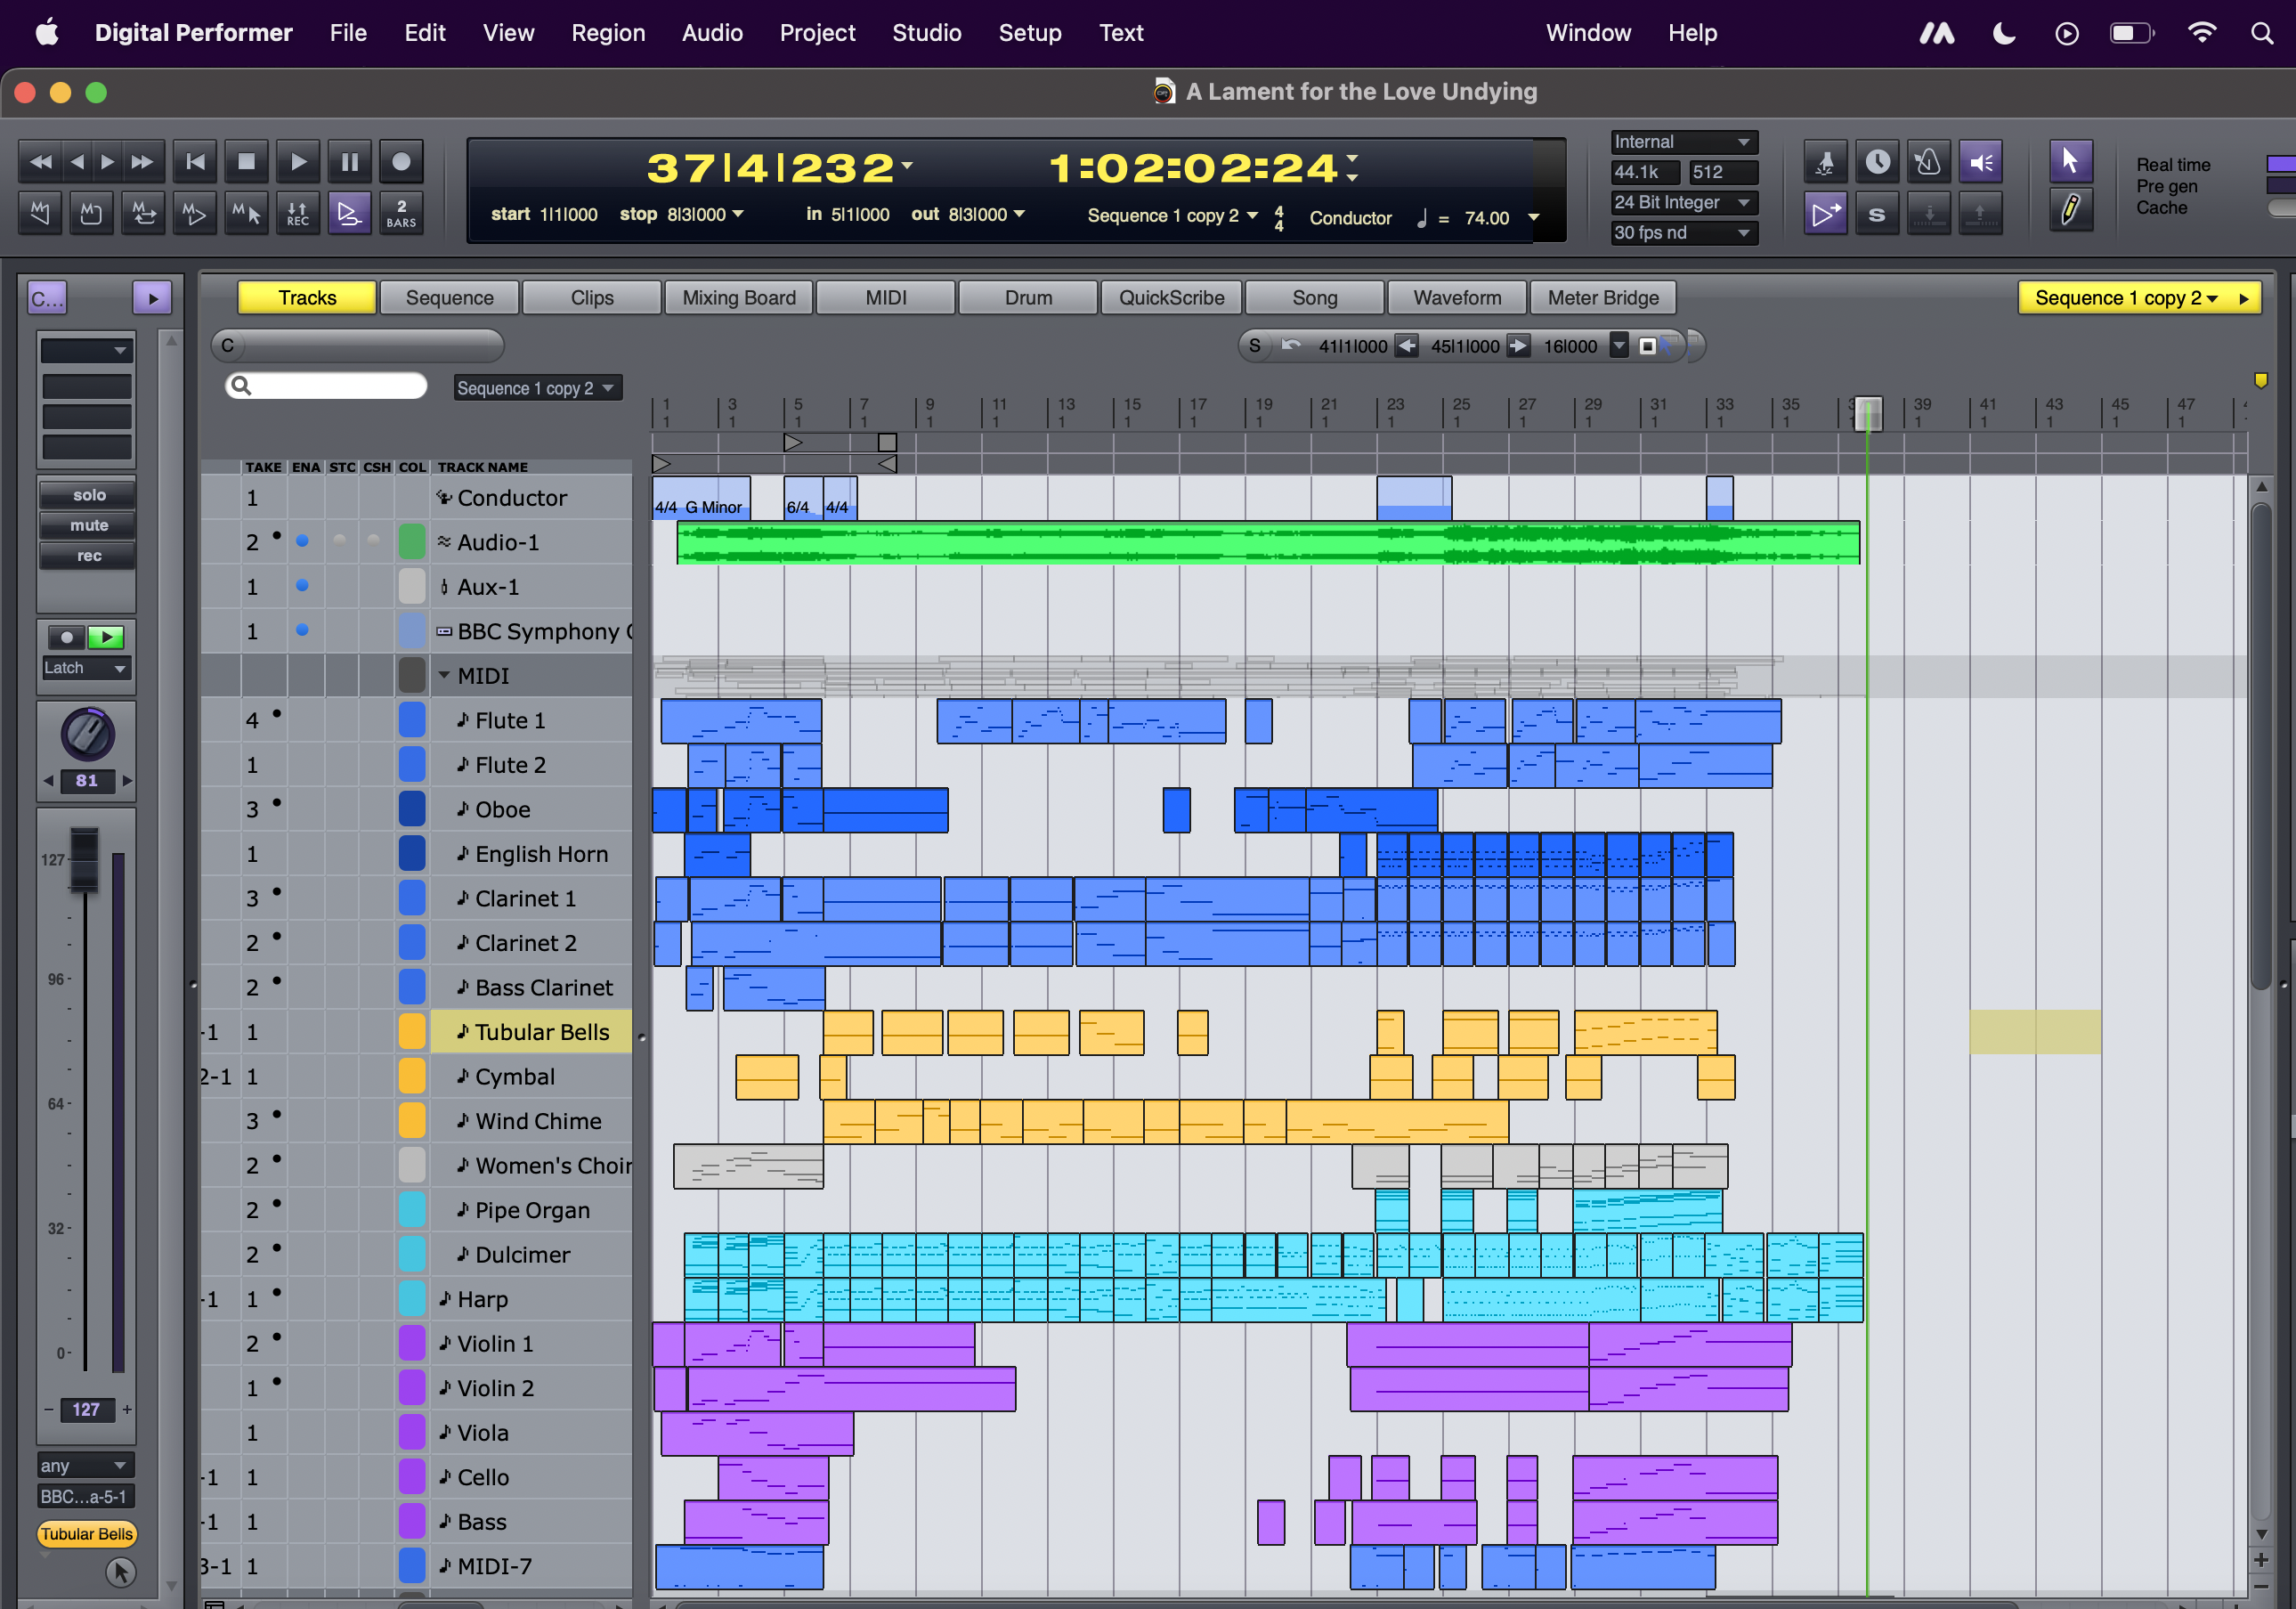Toggle play-enable dot on BBC Symphony track
2296x1609 pixels.
pos(302,630)
